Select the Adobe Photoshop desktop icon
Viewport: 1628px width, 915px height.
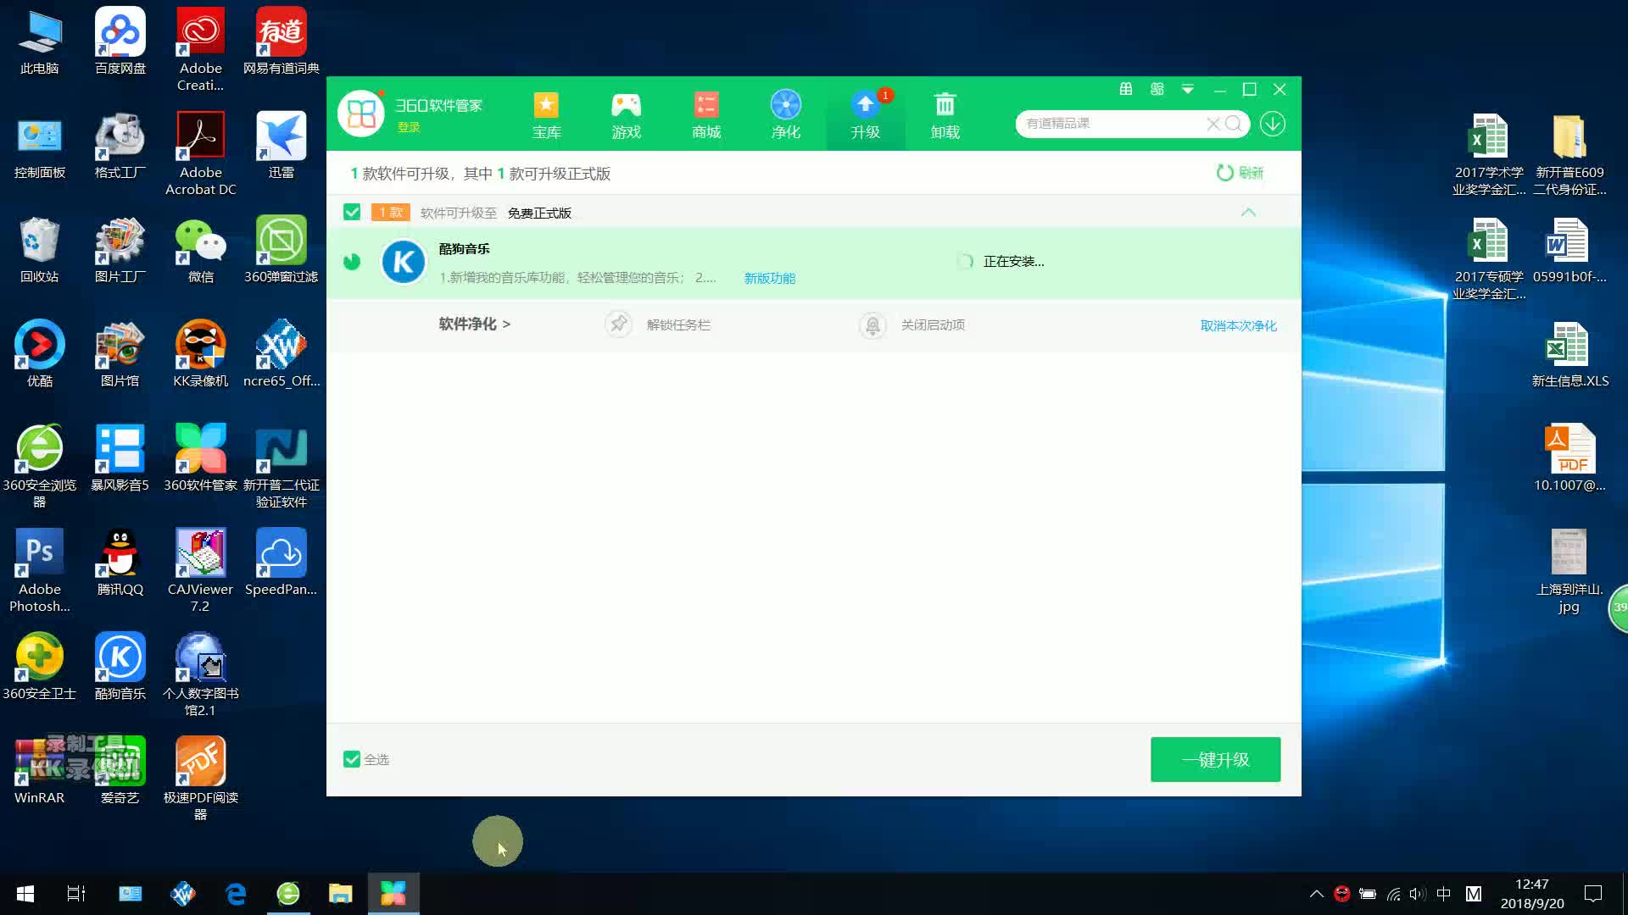39,569
